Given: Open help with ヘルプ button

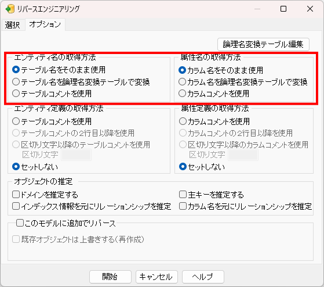Looking at the screenshot, I should click(203, 277).
